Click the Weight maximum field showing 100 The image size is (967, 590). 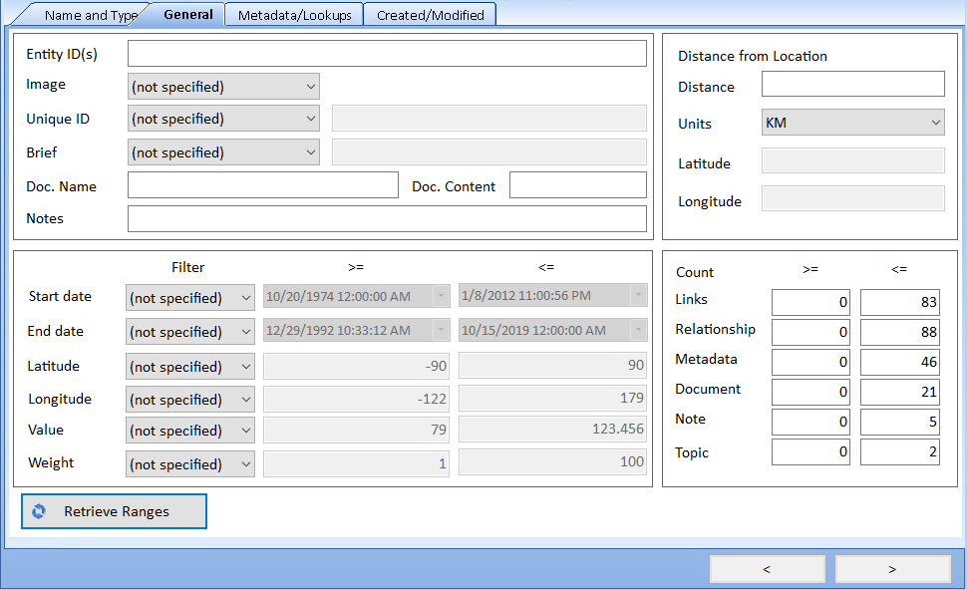pos(552,461)
